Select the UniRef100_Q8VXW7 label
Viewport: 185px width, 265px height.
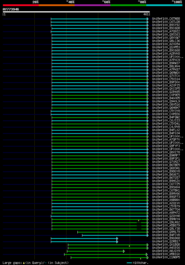pos(166,38)
